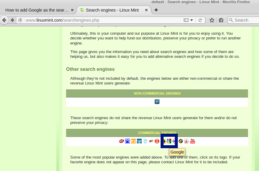This screenshot has height=171, width=259.
Task: Add the YouTube search engine logo
Action: pyautogui.click(x=193, y=141)
